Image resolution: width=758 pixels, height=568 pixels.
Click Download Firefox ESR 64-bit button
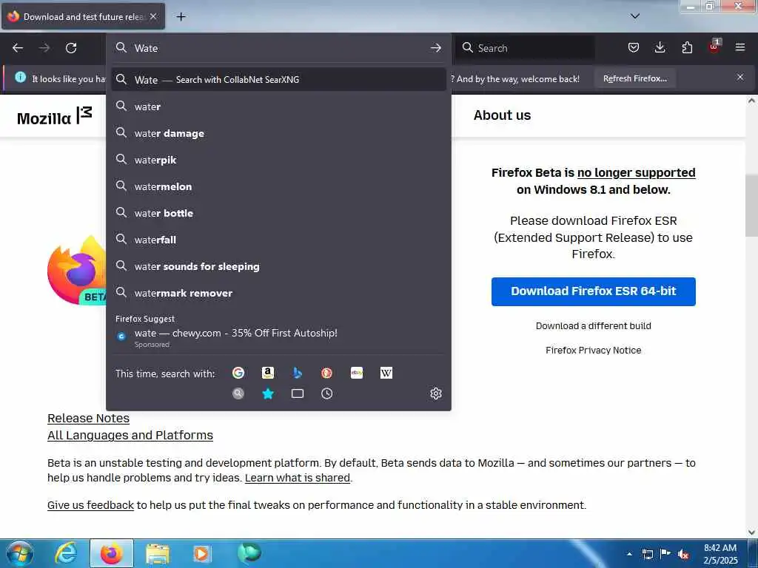593,291
